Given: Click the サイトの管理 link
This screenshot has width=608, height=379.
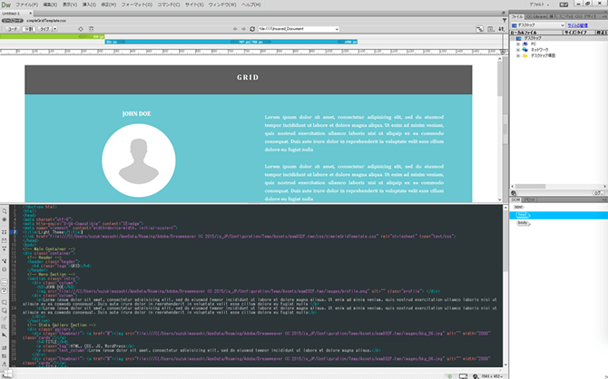Looking at the screenshot, I should [577, 24].
